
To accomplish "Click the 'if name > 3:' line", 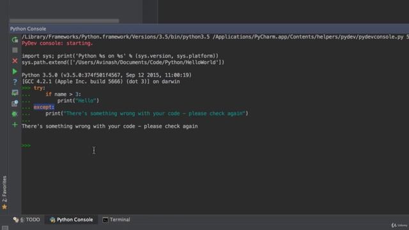I will pyautogui.click(x=63, y=94).
